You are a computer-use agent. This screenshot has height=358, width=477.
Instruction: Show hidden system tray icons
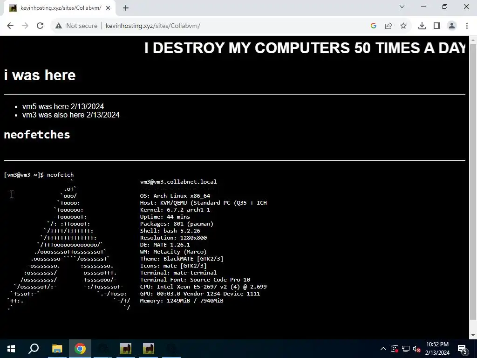[383, 349]
